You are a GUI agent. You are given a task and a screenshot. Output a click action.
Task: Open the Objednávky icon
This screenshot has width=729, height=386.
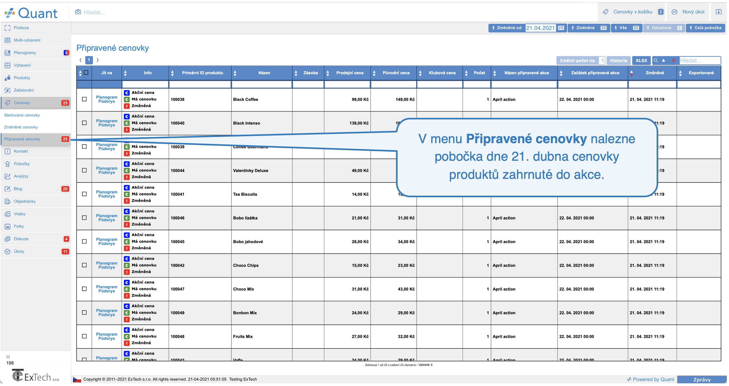click(8, 201)
